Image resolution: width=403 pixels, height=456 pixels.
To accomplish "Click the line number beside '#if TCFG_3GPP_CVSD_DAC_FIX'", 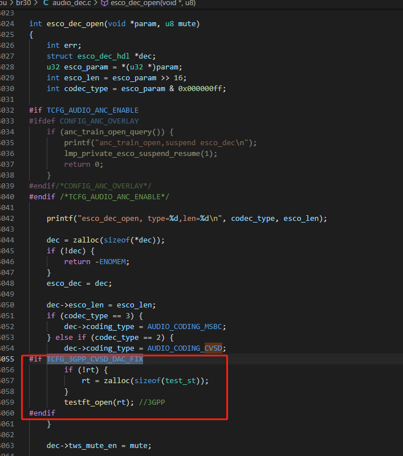I will click(7, 359).
